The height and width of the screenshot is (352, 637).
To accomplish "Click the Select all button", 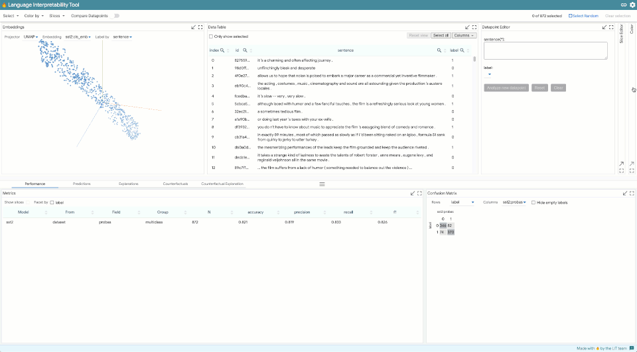I will [441, 35].
